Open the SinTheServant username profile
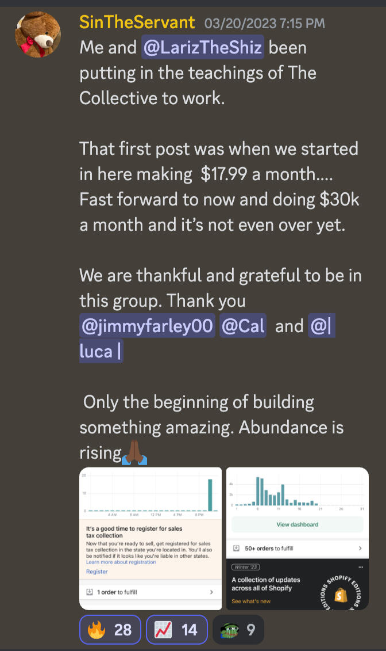Viewport: 386px width, 651px height. tap(137, 22)
